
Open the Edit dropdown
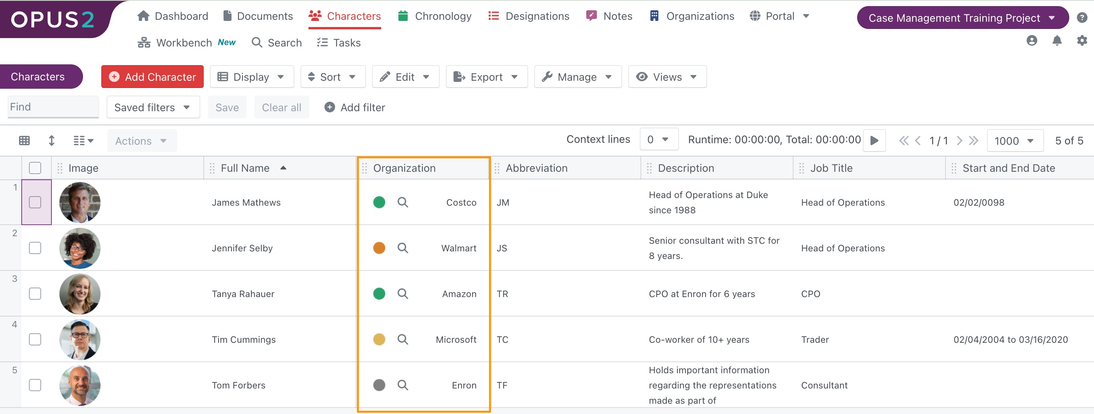[x=406, y=77]
